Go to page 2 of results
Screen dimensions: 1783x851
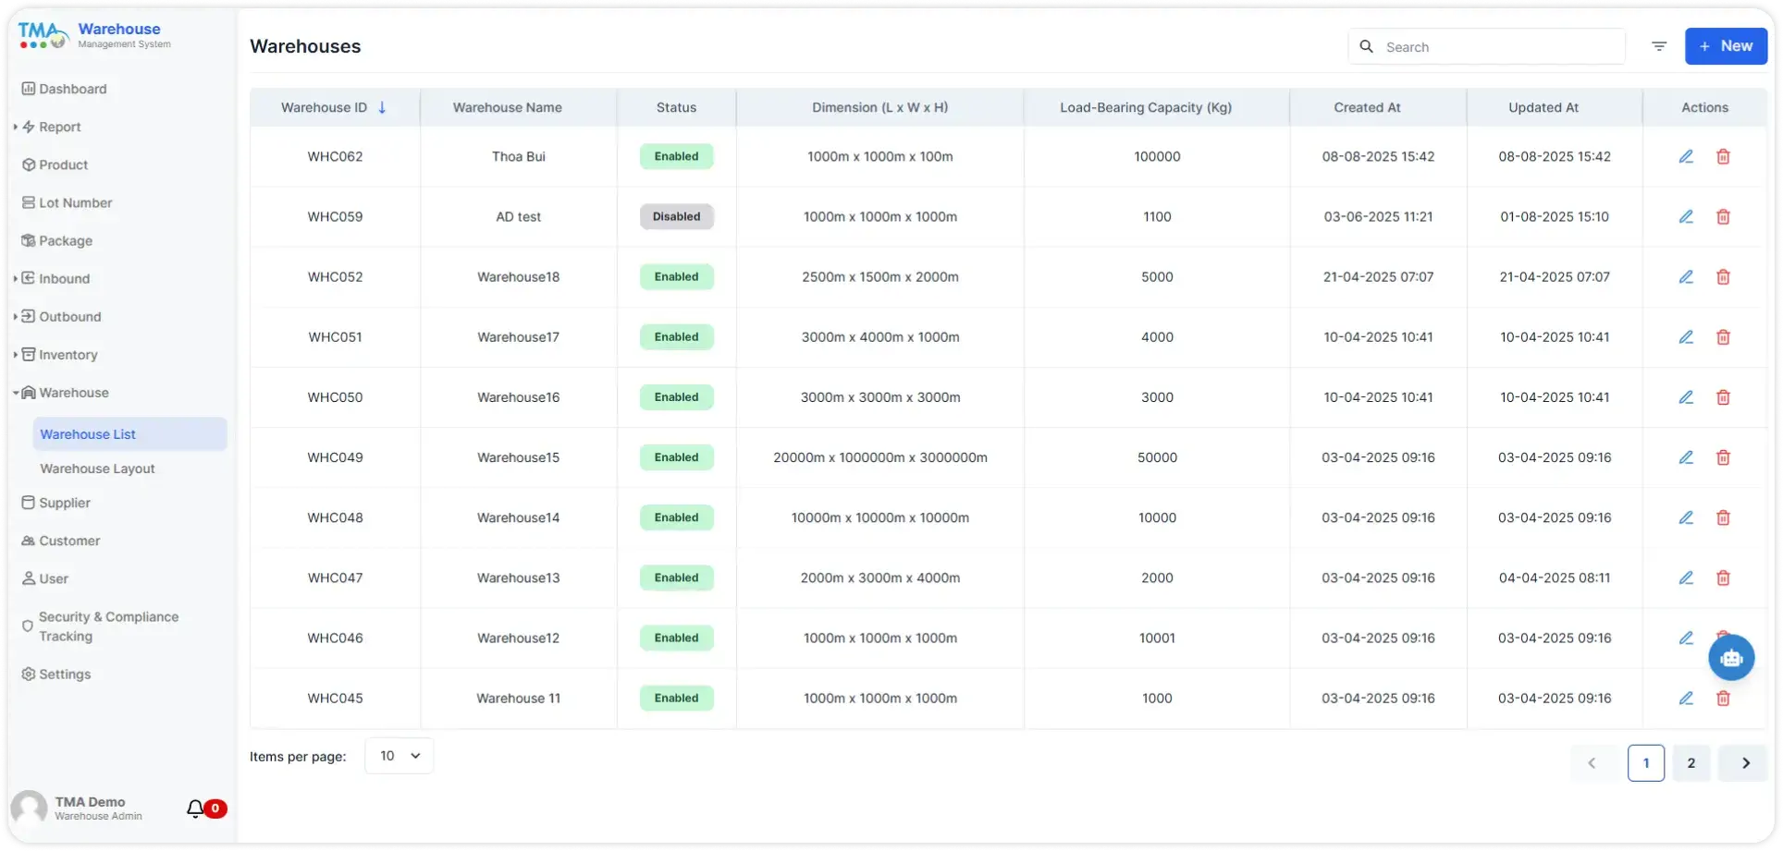point(1691,763)
